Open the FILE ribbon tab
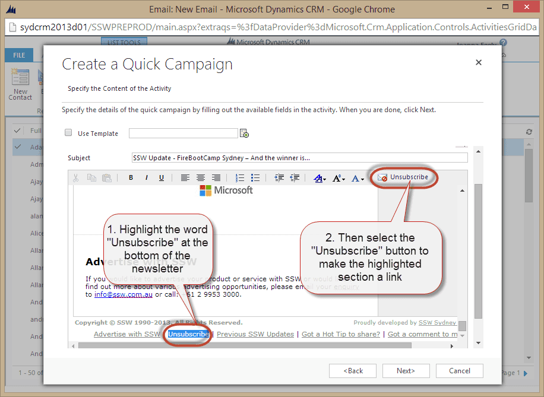 pos(19,55)
